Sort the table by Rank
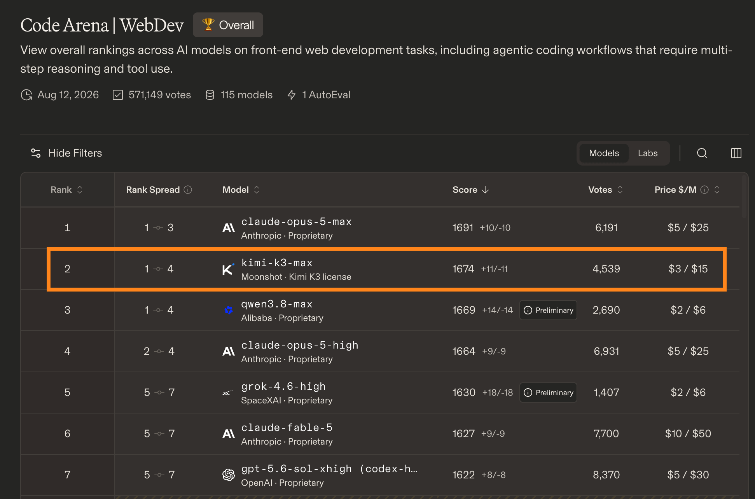This screenshot has height=499, width=755. (67, 190)
